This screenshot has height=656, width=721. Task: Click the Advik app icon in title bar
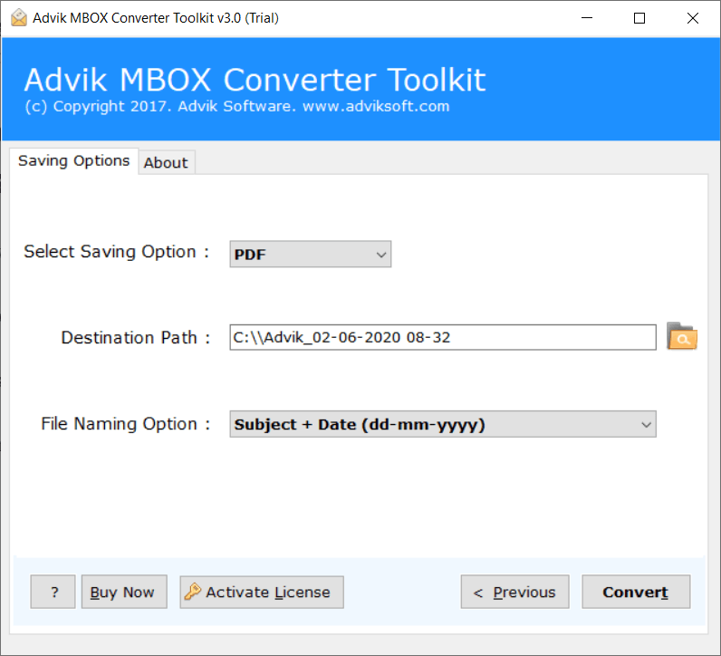coord(18,18)
